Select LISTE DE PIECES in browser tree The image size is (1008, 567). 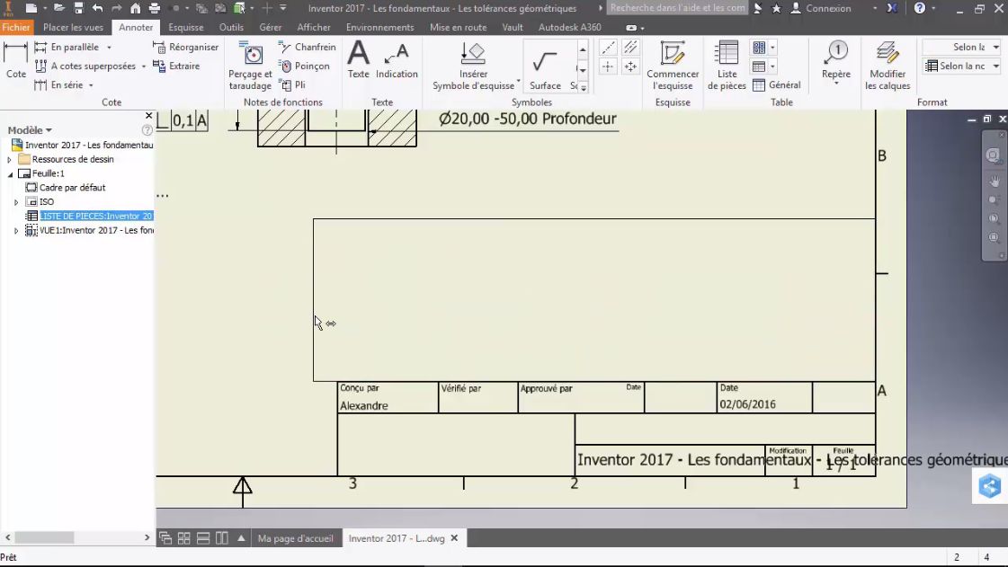(96, 216)
